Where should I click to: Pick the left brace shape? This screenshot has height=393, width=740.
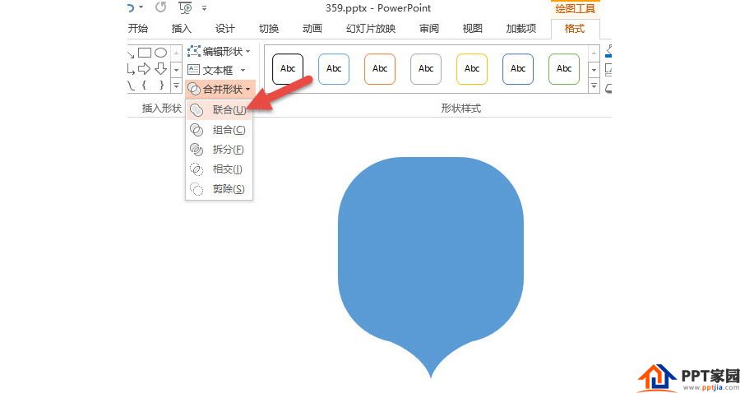[145, 85]
